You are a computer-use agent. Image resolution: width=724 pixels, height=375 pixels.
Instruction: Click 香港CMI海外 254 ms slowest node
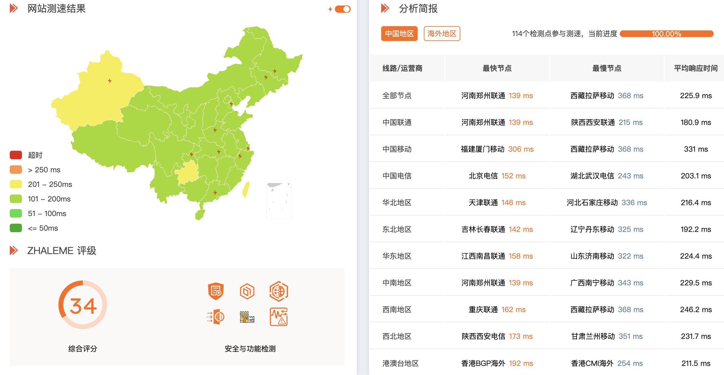pos(606,363)
